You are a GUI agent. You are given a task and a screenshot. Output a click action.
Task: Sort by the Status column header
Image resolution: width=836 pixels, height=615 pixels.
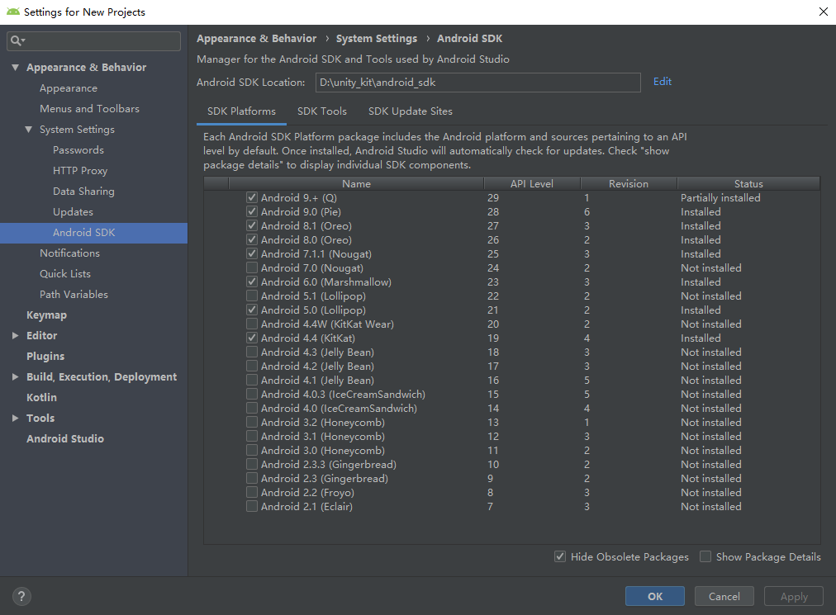coord(748,184)
